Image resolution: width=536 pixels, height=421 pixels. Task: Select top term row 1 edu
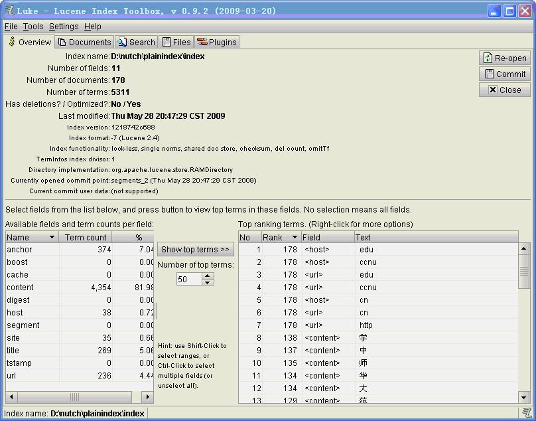[x=378, y=250]
